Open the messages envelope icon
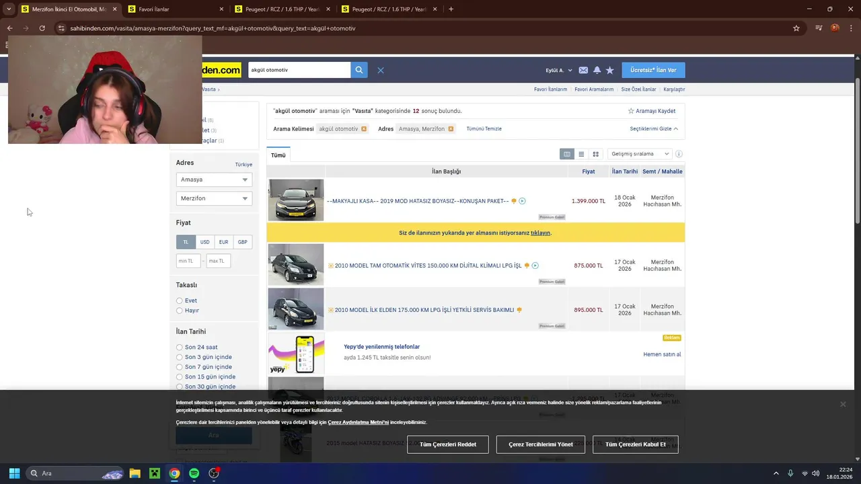Image resolution: width=861 pixels, height=484 pixels. pyautogui.click(x=583, y=70)
